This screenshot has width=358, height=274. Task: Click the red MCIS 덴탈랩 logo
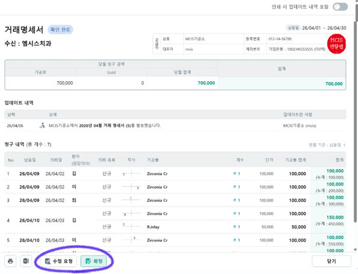(336, 44)
